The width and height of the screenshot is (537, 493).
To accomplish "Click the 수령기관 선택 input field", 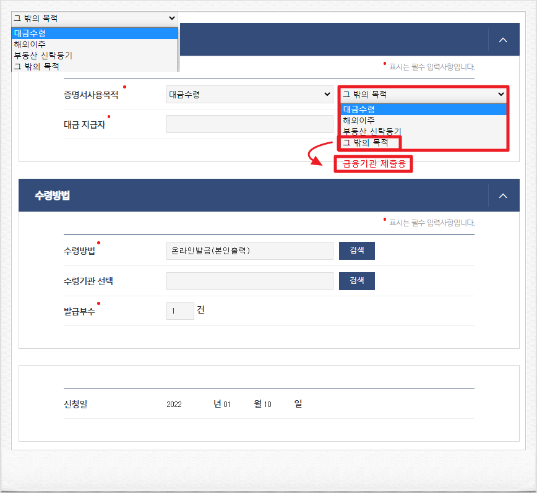I will click(250, 281).
